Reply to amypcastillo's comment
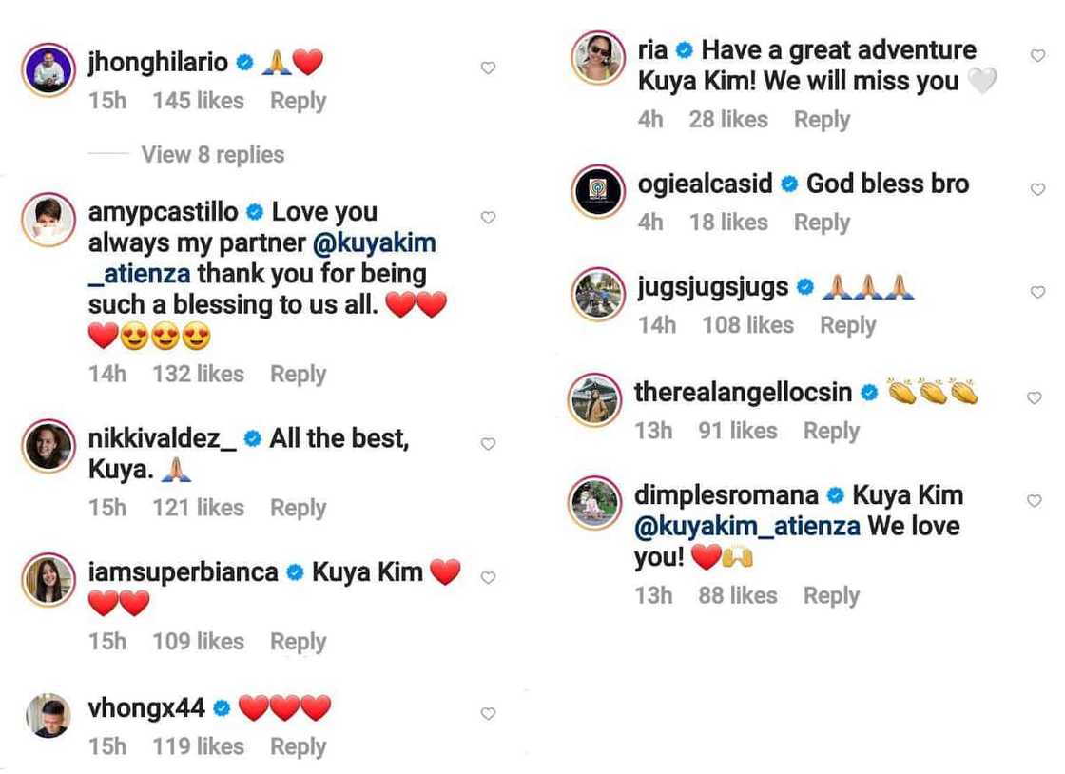The height and width of the screenshot is (774, 1065). (299, 374)
